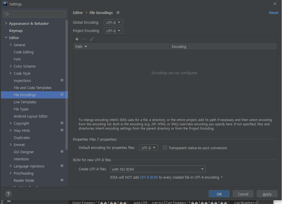Screen dimensions: 282x204
Task: Open Font settings page
Action: tap(17, 59)
